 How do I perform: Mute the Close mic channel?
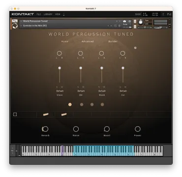(x=62, y=87)
